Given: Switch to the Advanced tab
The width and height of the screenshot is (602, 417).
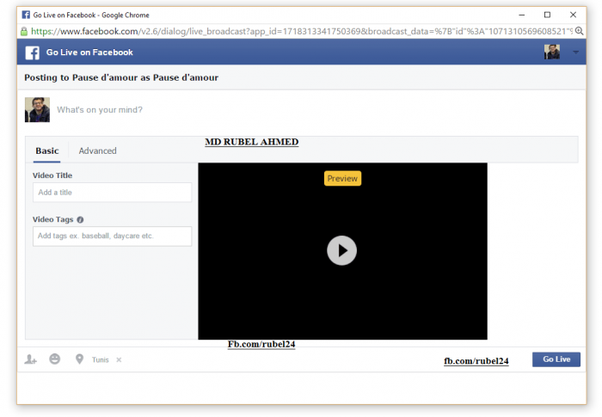Looking at the screenshot, I should (97, 151).
